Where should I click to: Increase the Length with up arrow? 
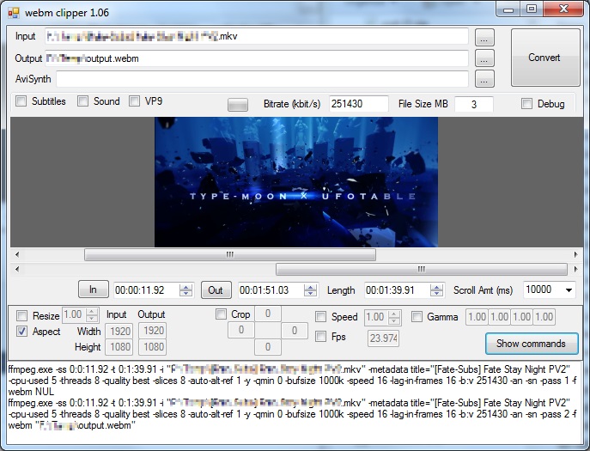(x=436, y=287)
